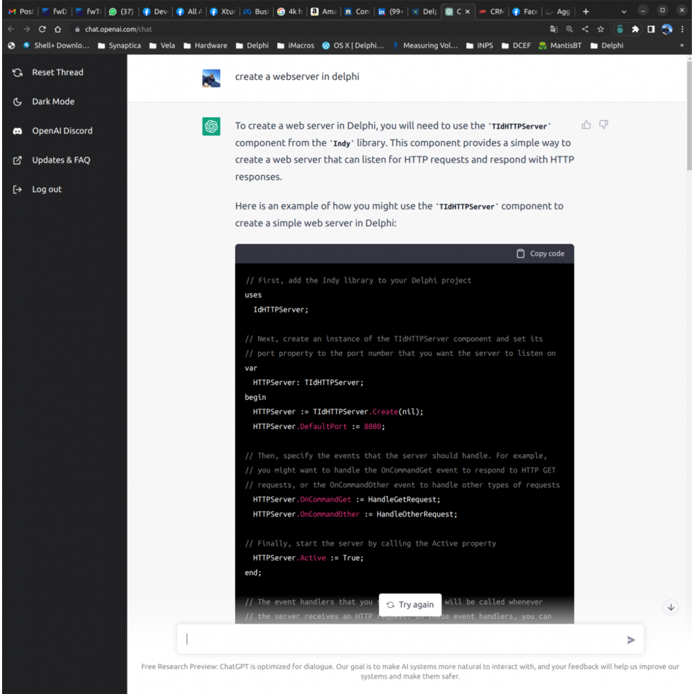Click the browser home icon
This screenshot has width=694, height=694.
pos(58,29)
